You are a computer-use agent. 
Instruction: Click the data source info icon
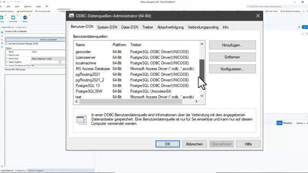pyautogui.click(x=81, y=119)
